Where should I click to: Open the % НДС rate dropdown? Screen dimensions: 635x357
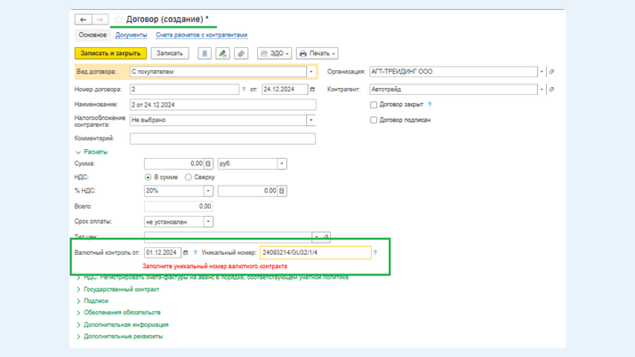[208, 191]
